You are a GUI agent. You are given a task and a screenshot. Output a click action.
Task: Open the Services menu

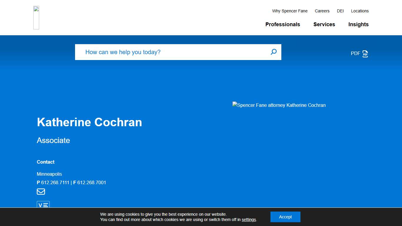324,24
